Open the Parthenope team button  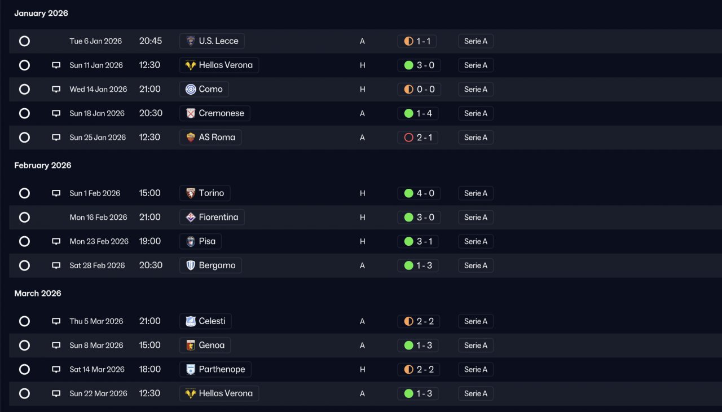[x=215, y=370]
